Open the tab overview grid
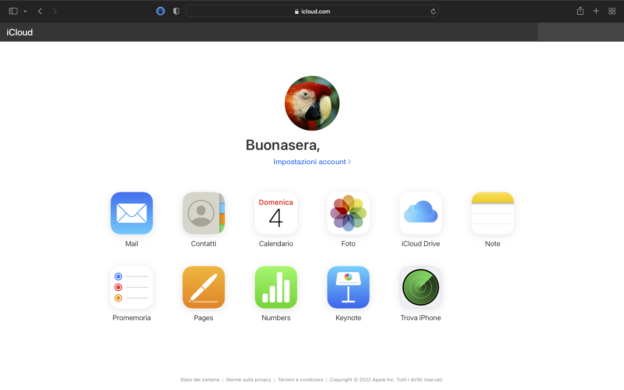The image size is (624, 390). tap(612, 11)
